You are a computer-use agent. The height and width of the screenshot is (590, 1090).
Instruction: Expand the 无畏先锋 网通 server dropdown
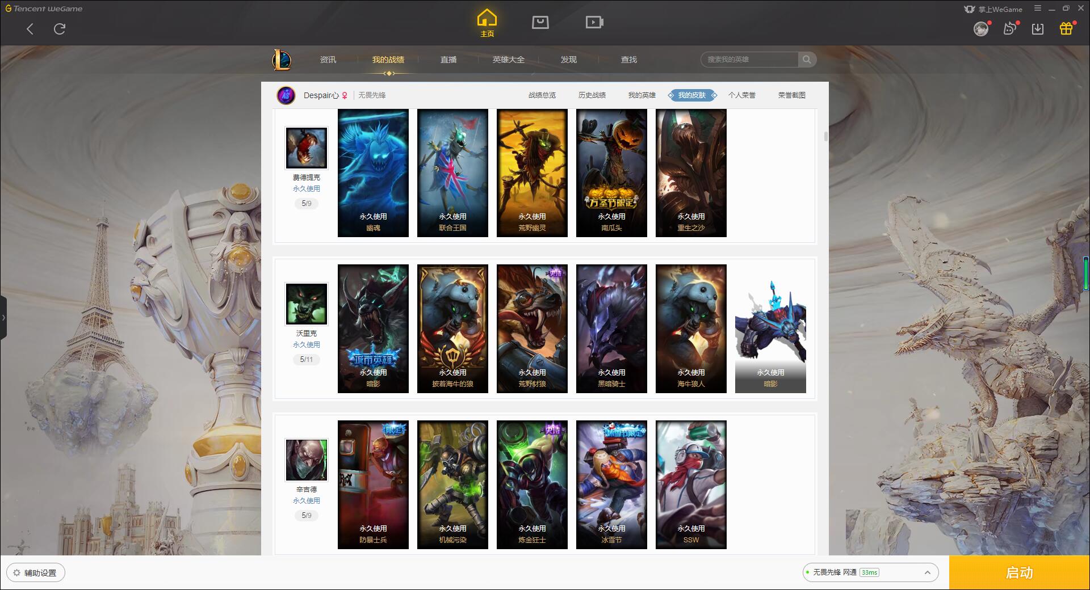[870, 572]
